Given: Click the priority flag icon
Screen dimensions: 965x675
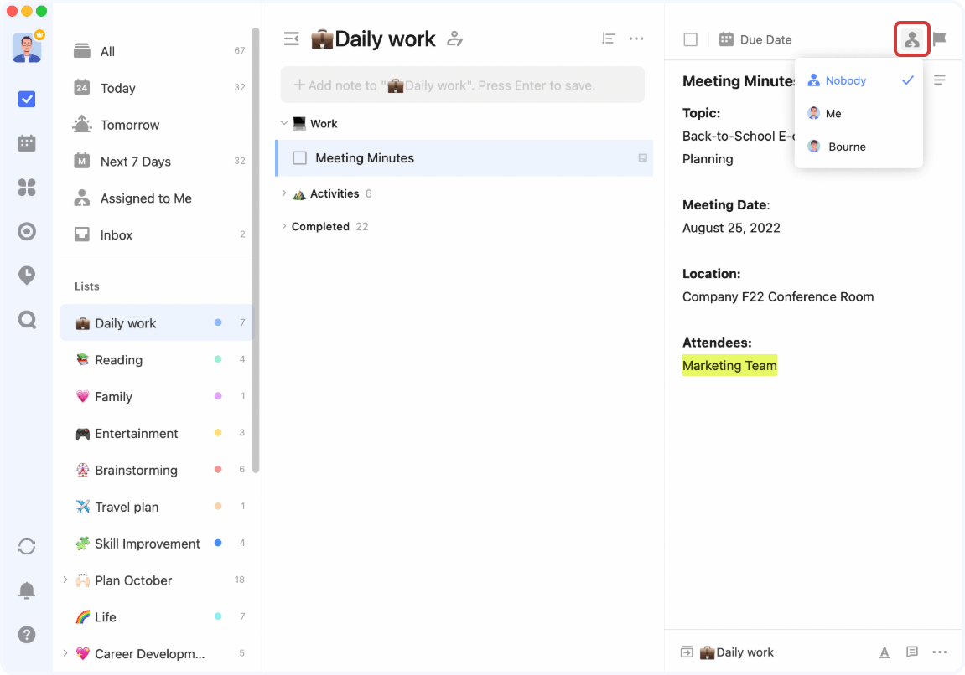Looking at the screenshot, I should point(940,39).
